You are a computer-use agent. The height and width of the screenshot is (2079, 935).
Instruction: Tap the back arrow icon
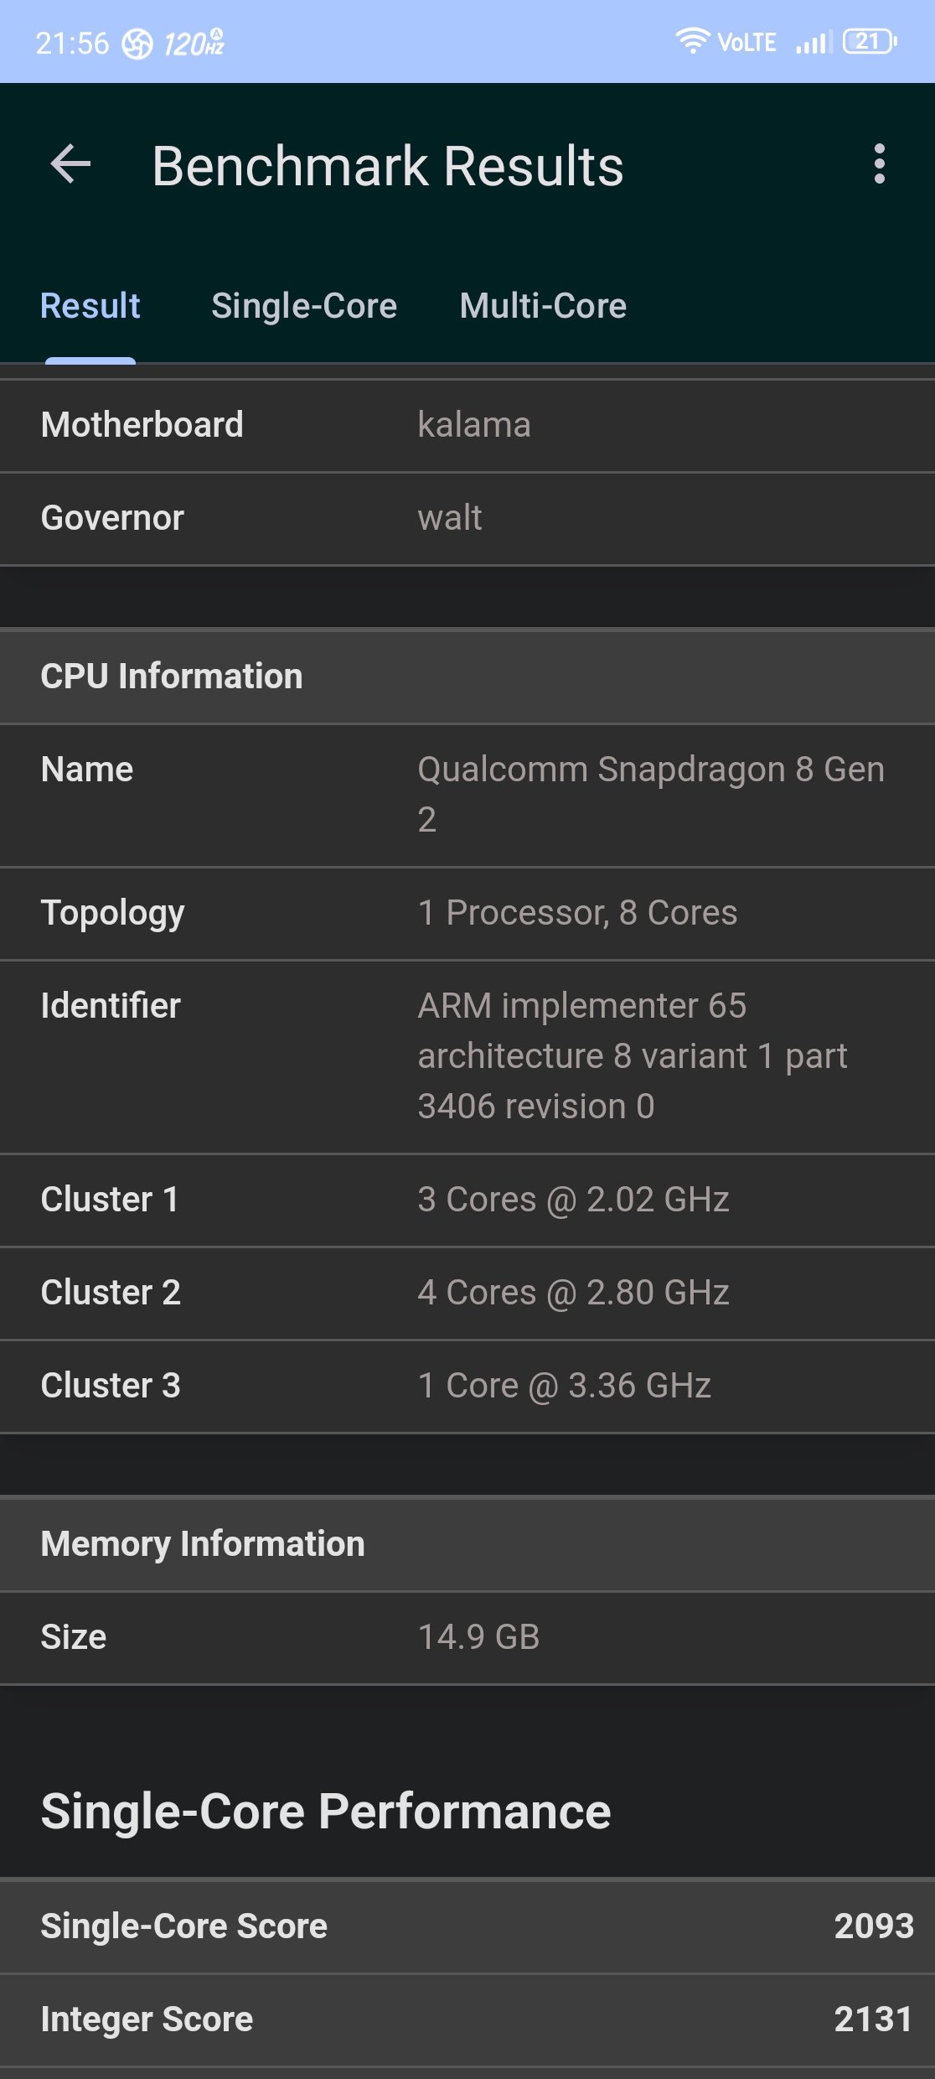pos(70,164)
